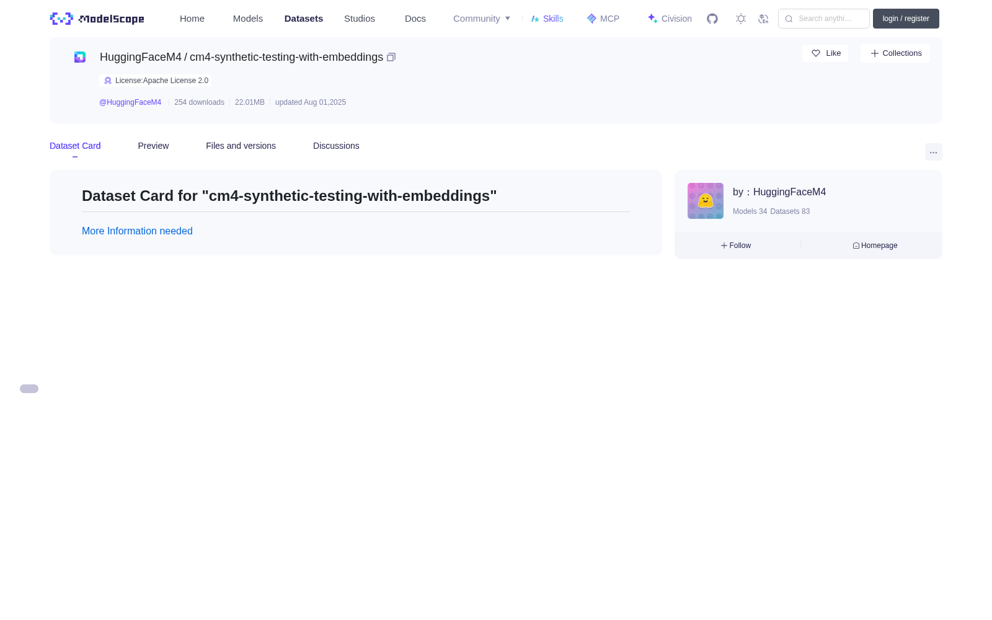Screen dimensions: 992x620
Task: Click the floating pill handle at left edge
Action: (29, 389)
